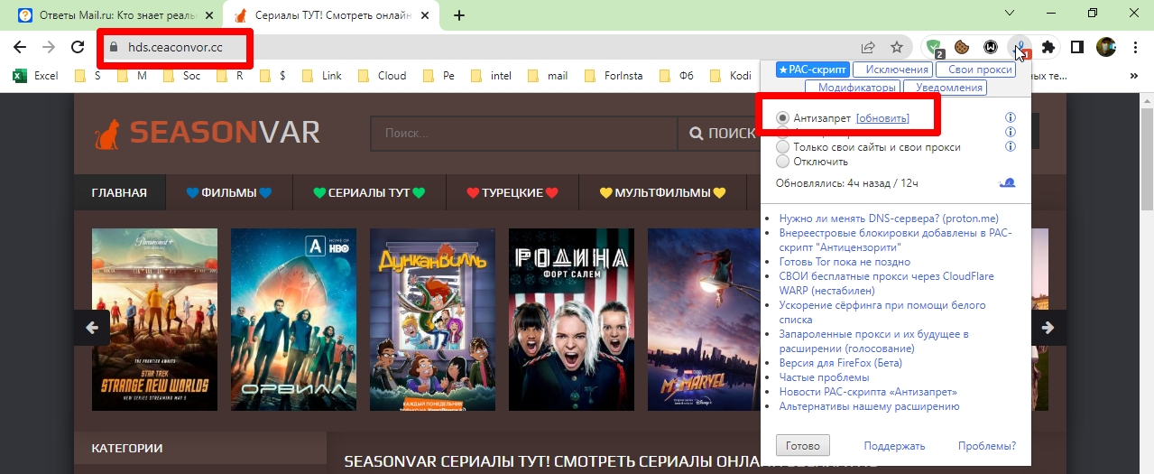Screen dimensions: 1154x474
Task: Open the Cloud bookmarks folder
Action: 382,76
